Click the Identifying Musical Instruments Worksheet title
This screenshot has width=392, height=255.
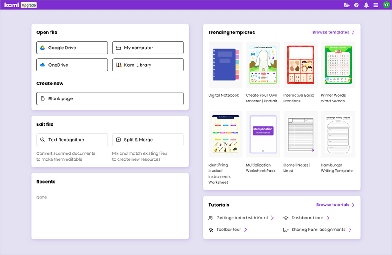click(x=219, y=173)
